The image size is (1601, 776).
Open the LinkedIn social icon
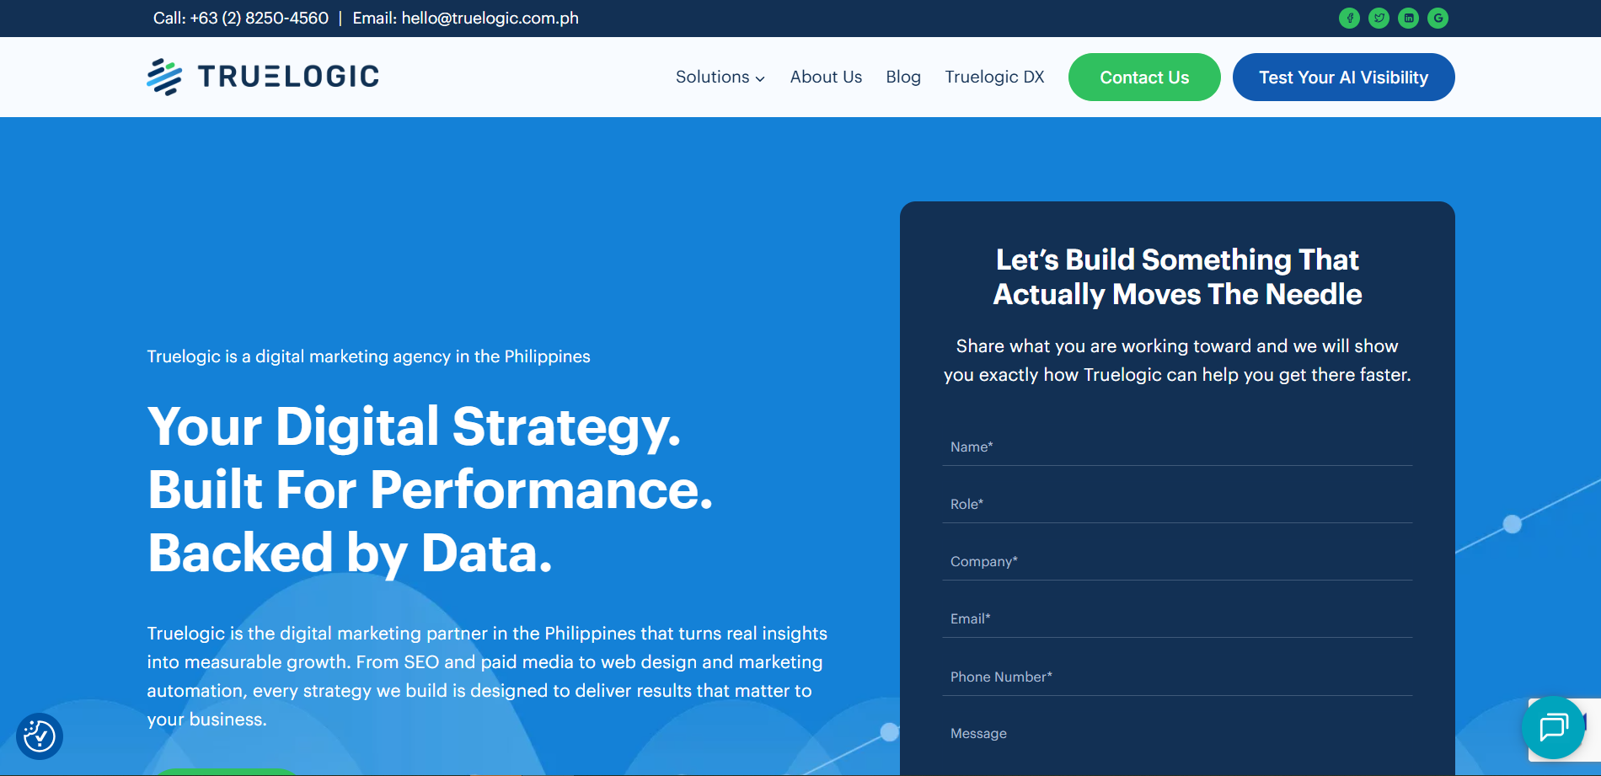(x=1408, y=18)
